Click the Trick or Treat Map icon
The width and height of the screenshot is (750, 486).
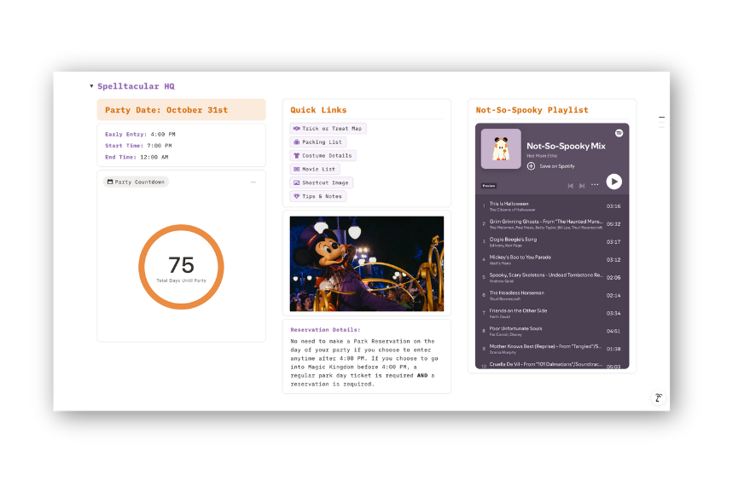297,129
